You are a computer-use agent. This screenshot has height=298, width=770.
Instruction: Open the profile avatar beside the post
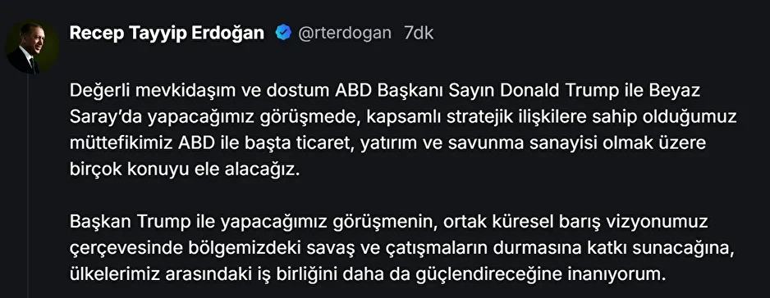coord(32,47)
